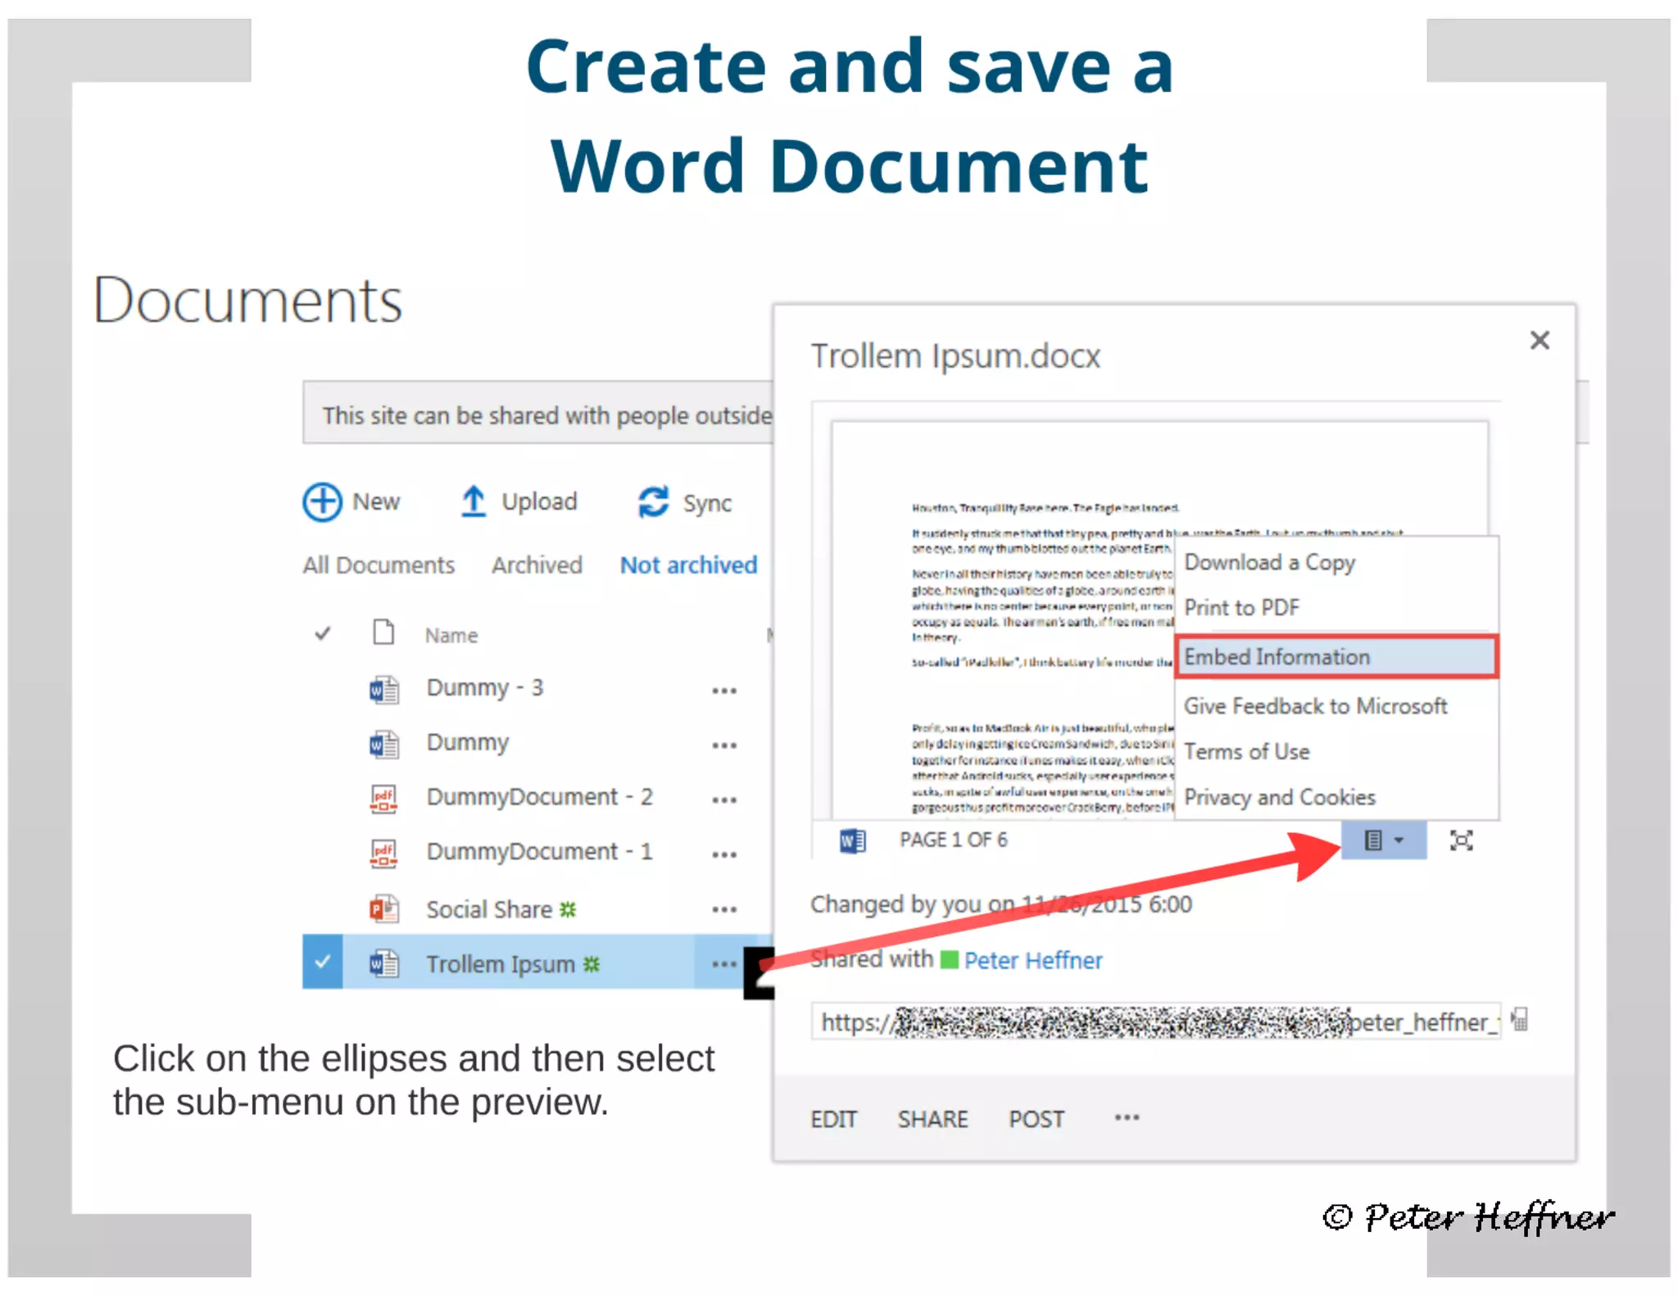Open the Peter Heffner profile link

1032,960
